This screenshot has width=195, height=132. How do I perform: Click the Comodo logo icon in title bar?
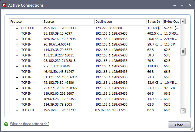[4, 5]
